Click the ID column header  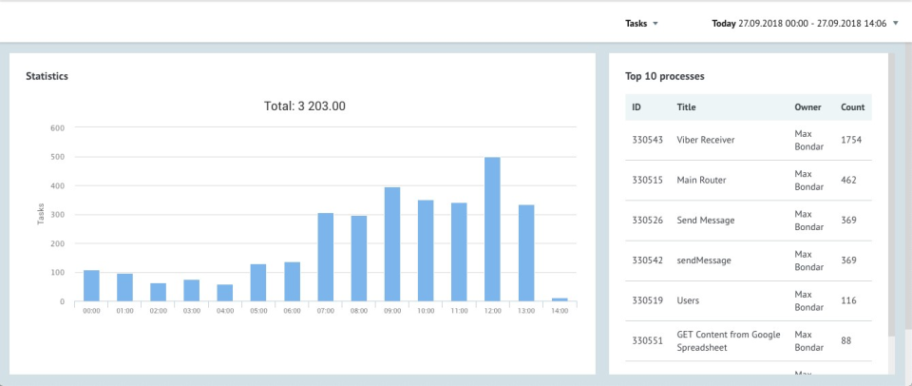pyautogui.click(x=636, y=107)
